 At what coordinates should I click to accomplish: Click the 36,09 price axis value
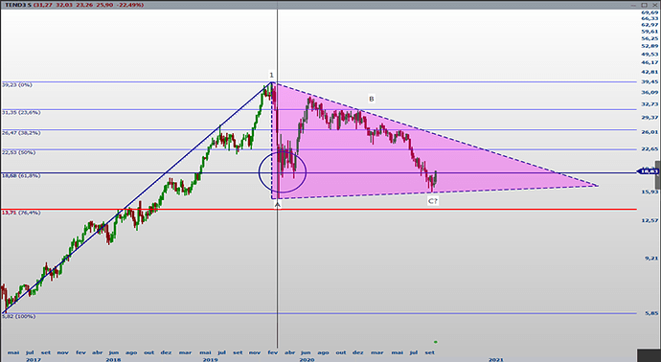click(x=650, y=92)
